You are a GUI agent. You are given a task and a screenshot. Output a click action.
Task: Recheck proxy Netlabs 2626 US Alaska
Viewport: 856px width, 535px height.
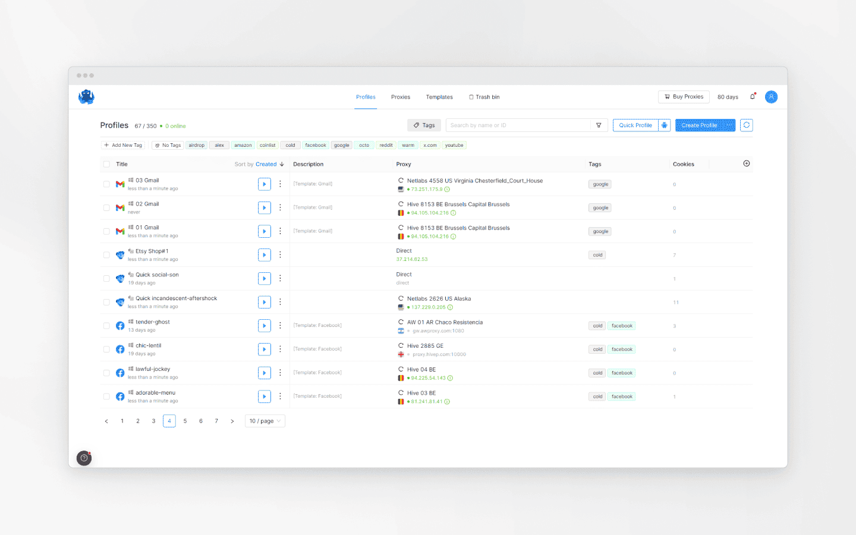pyautogui.click(x=401, y=298)
